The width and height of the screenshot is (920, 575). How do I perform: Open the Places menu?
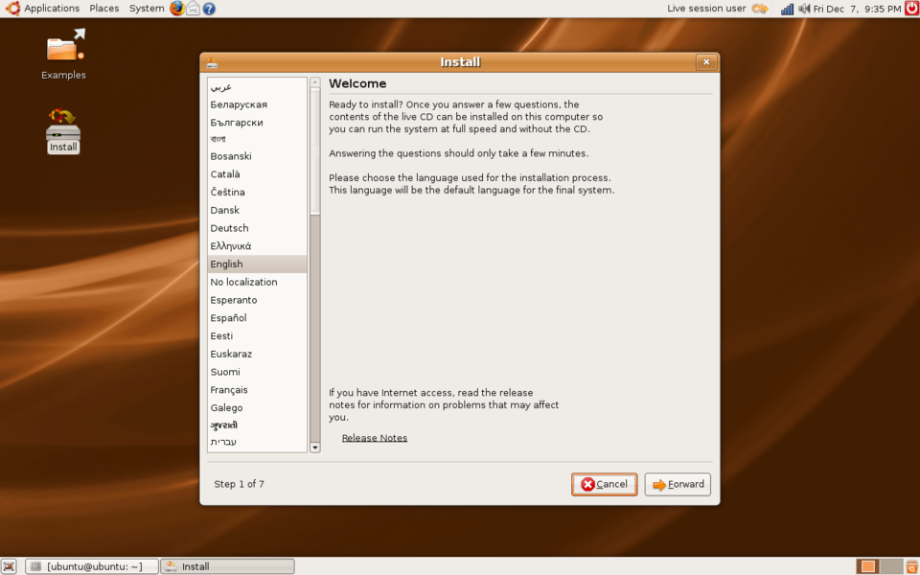click(x=104, y=9)
